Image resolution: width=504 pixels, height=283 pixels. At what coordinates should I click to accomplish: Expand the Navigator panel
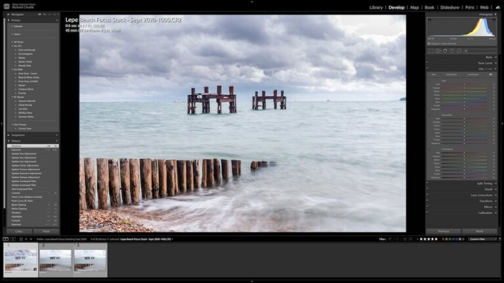9,14
